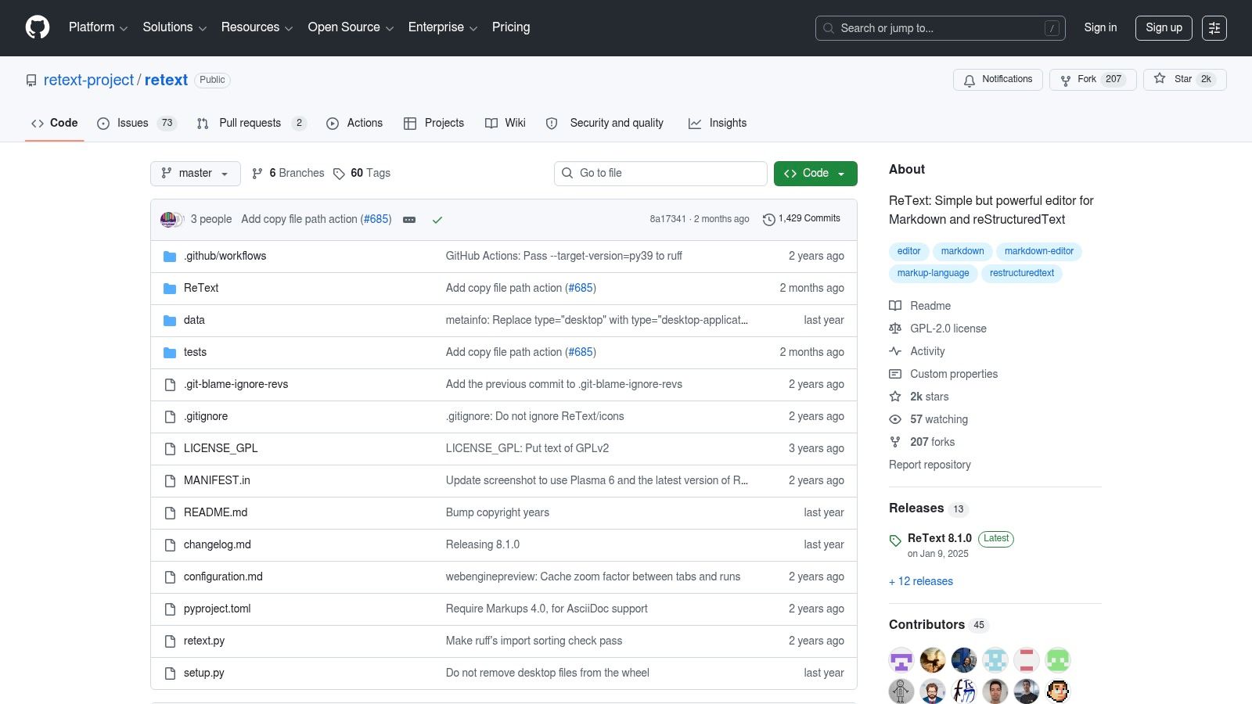This screenshot has height=704, width=1252.
Task: Click the Sign up button
Action: click(x=1164, y=28)
